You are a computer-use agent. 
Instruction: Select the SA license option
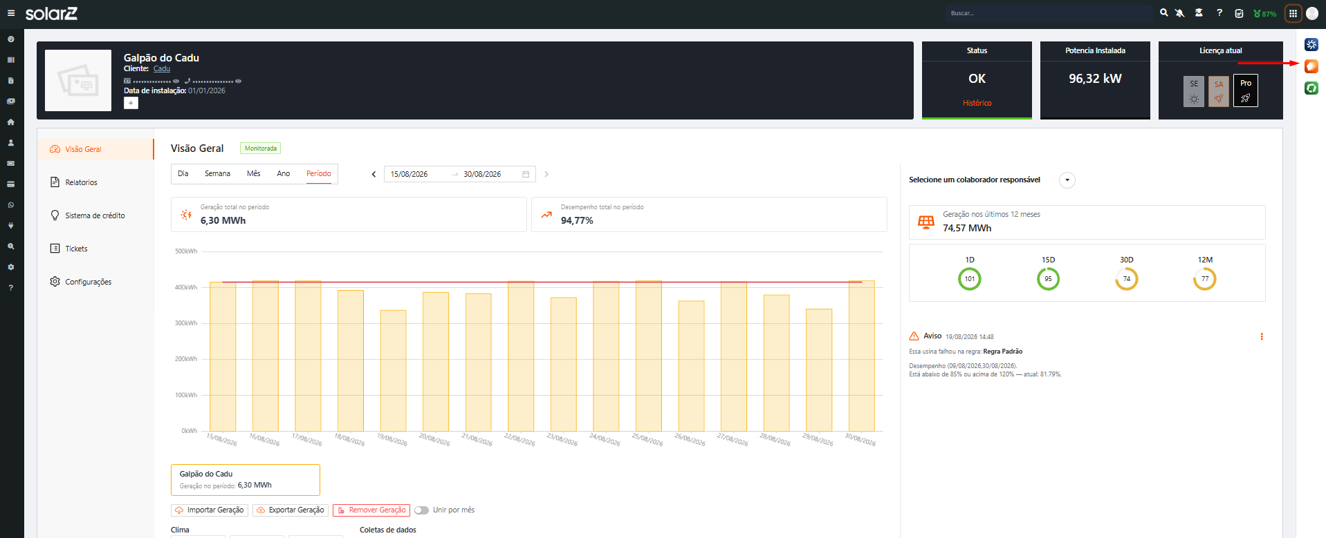click(1219, 91)
